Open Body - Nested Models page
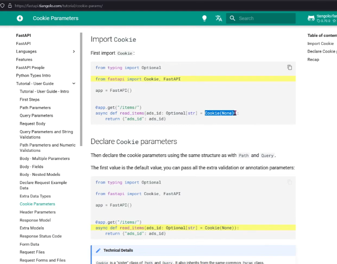 point(40,175)
